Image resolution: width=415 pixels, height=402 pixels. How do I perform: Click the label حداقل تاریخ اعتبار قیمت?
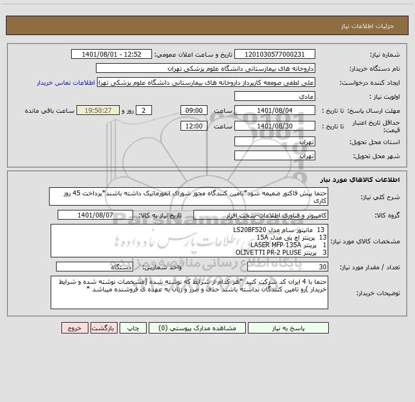(376, 126)
